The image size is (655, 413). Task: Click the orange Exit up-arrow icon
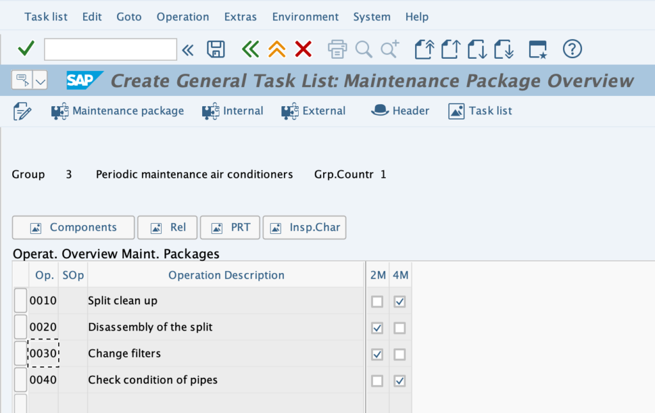pos(277,49)
